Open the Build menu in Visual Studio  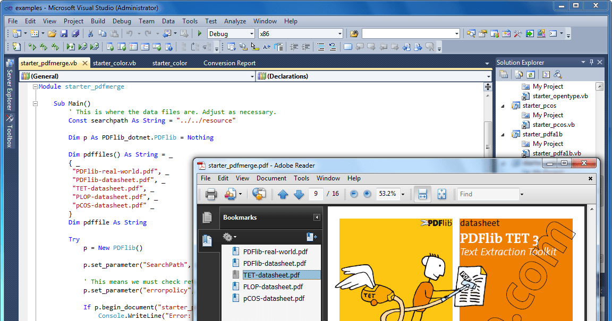point(98,21)
